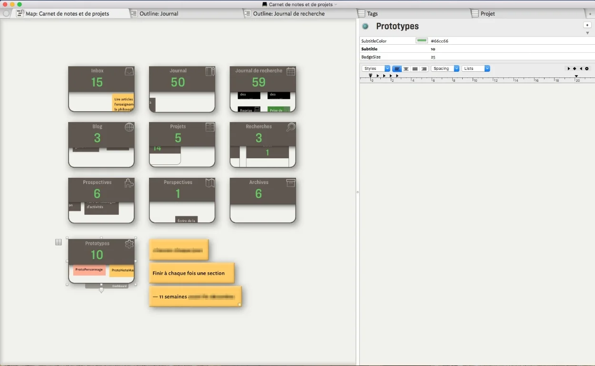This screenshot has height=366, width=595.
Task: Click the Inbox tray badge icon
Action: coord(129,72)
